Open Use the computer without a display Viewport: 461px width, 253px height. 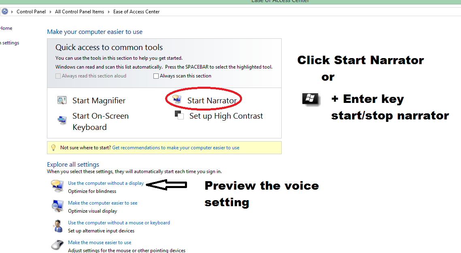[x=106, y=183]
